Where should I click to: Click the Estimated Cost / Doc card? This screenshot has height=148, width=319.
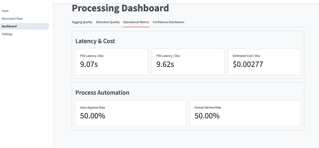[264, 62]
